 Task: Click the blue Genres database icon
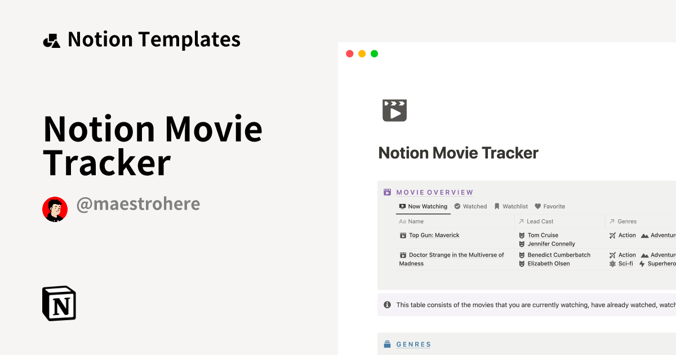pos(387,344)
